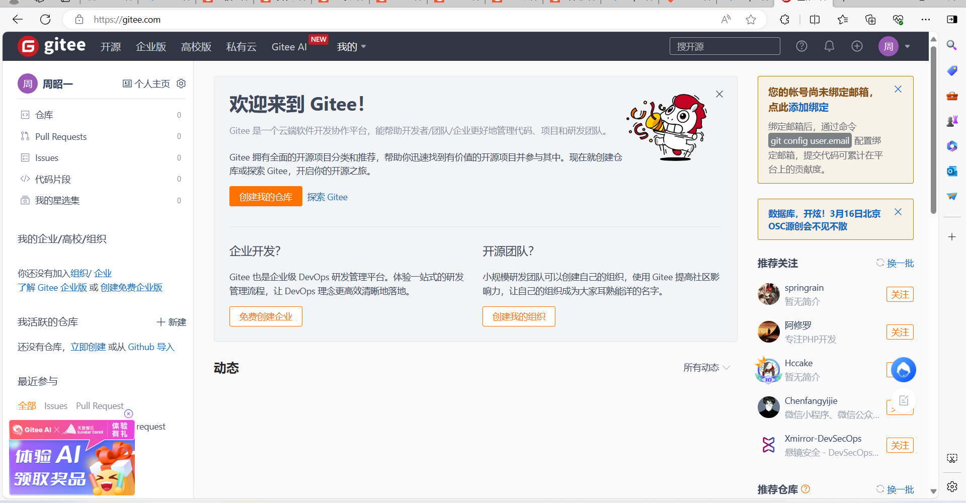Viewport: 966px width, 503px height.
Task: Open floating blue assistant bubble
Action: [x=904, y=370]
